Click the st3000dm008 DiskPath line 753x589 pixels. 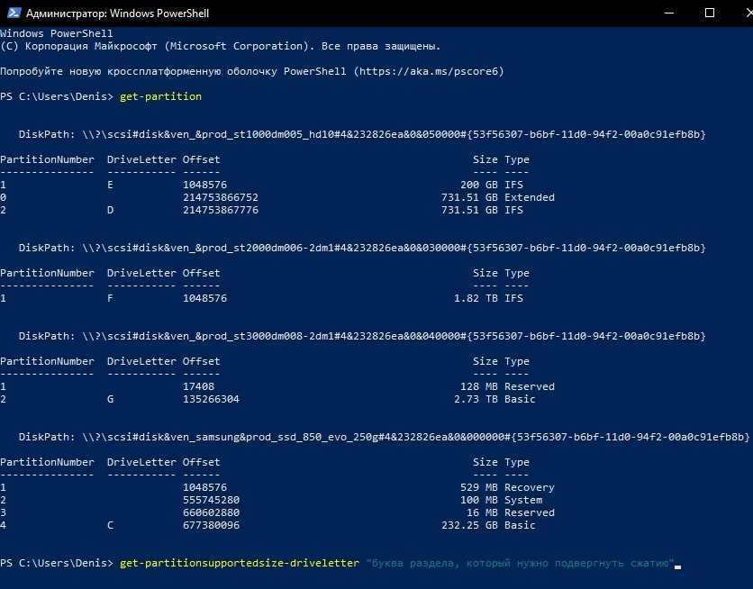(x=362, y=336)
